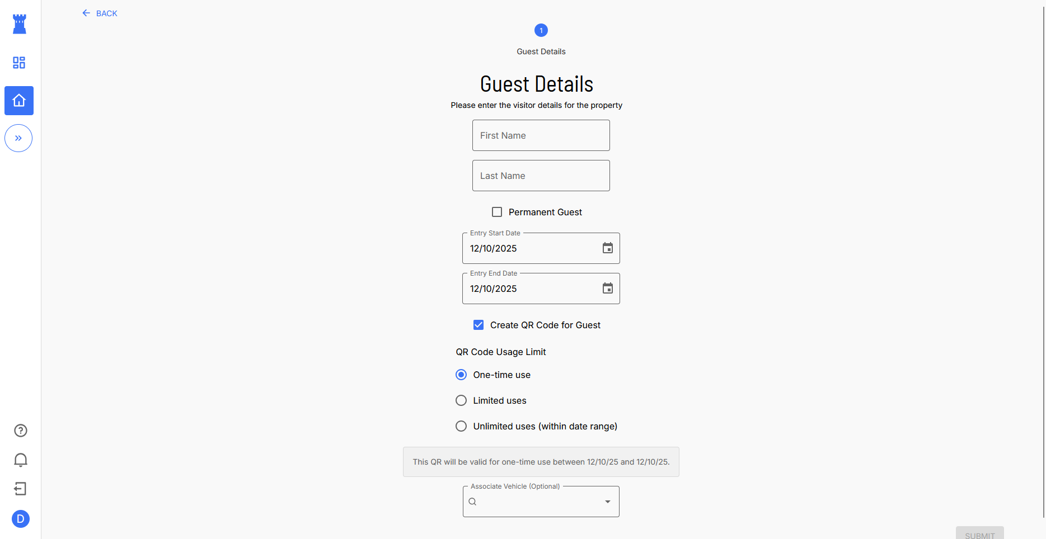The height and width of the screenshot is (539, 1046).
Task: Enable the Permanent Guest checkbox
Action: (497, 212)
